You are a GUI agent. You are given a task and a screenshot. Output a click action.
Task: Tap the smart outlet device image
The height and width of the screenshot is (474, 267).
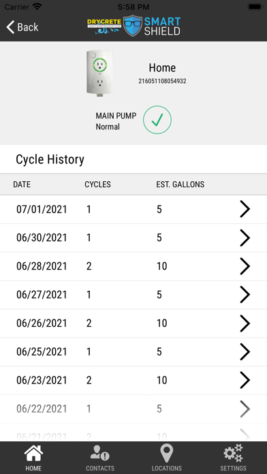[99, 74]
